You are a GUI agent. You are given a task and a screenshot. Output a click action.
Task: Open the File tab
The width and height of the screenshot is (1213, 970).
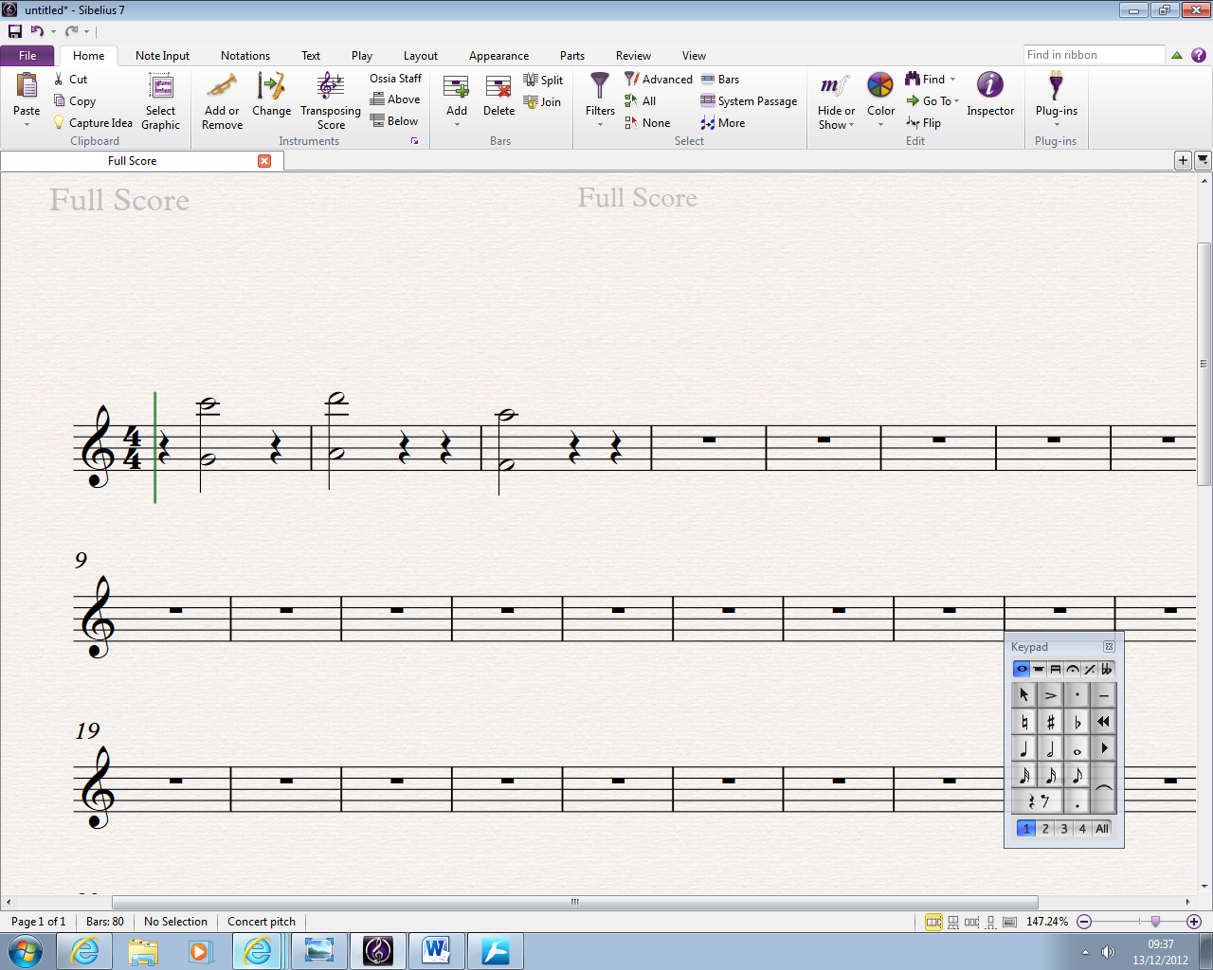(27, 56)
